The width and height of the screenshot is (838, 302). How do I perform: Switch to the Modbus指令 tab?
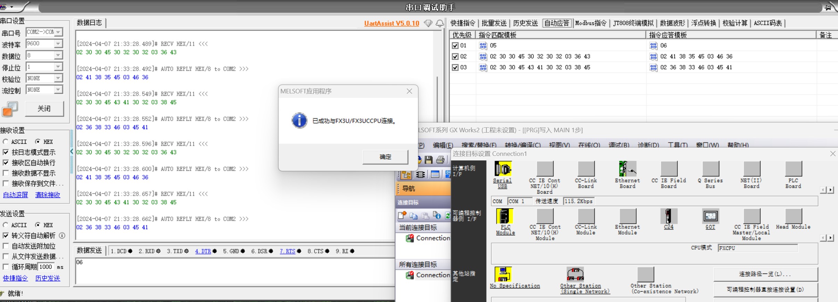[x=591, y=23]
